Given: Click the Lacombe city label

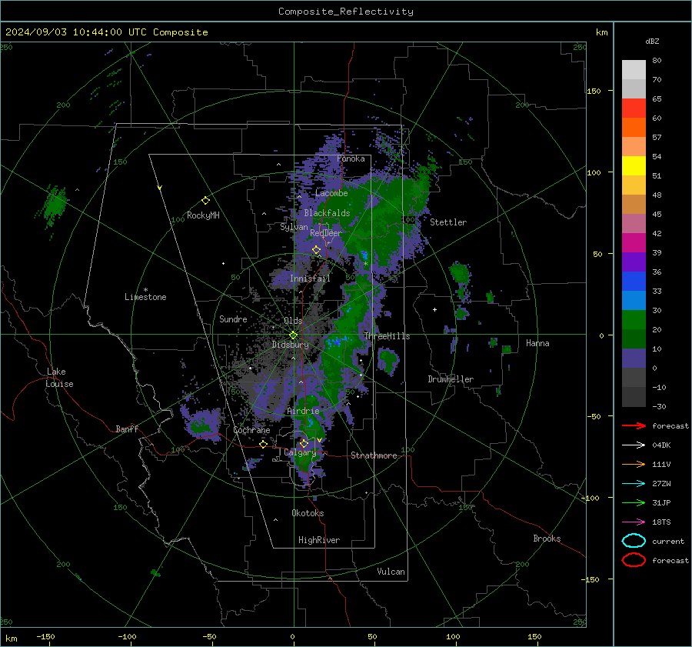Looking at the screenshot, I should click(331, 193).
